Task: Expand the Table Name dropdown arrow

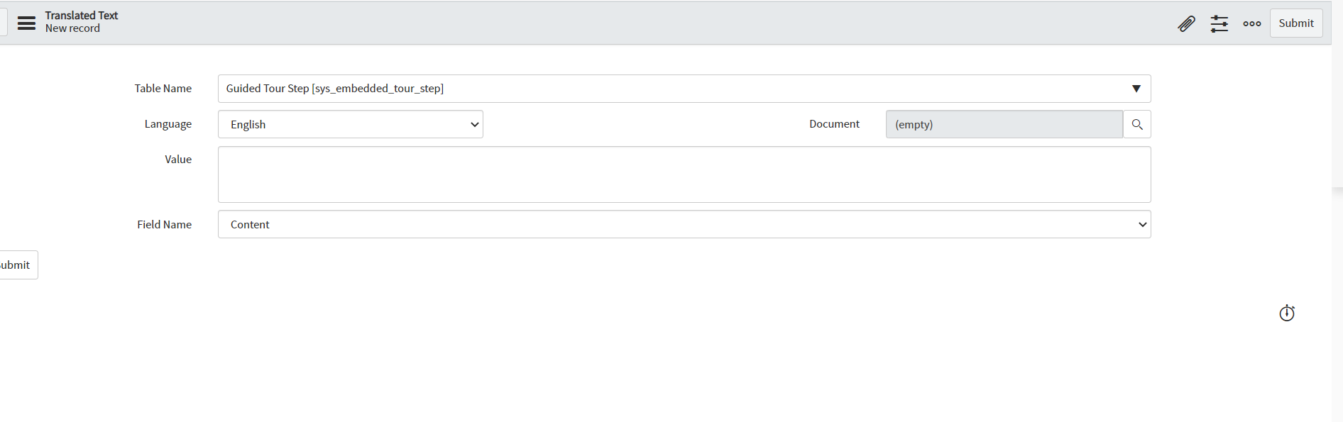Action: pos(1136,89)
